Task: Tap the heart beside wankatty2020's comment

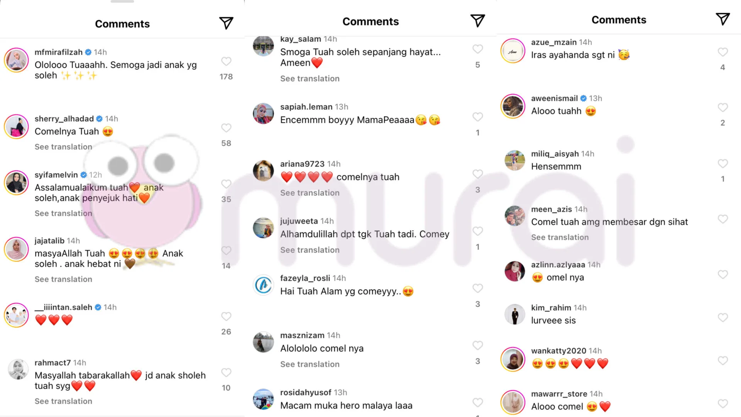Action: click(722, 361)
